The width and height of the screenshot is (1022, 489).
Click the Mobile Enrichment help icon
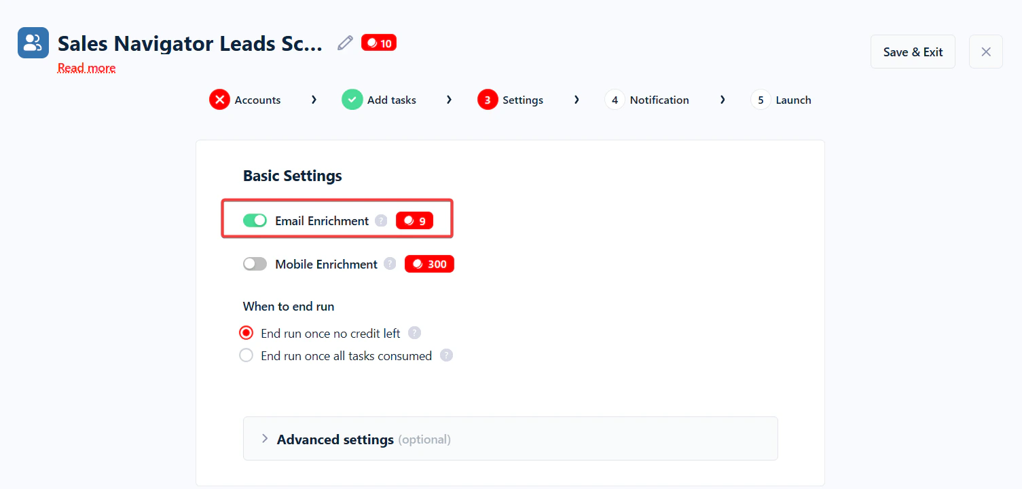pyautogui.click(x=390, y=264)
